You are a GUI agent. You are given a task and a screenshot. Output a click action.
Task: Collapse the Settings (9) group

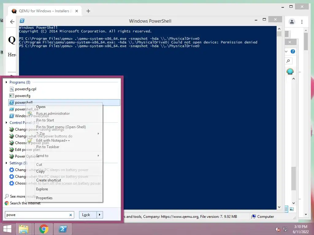coord(6,163)
